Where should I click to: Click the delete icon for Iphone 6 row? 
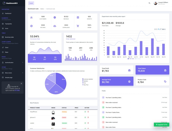point(88,117)
